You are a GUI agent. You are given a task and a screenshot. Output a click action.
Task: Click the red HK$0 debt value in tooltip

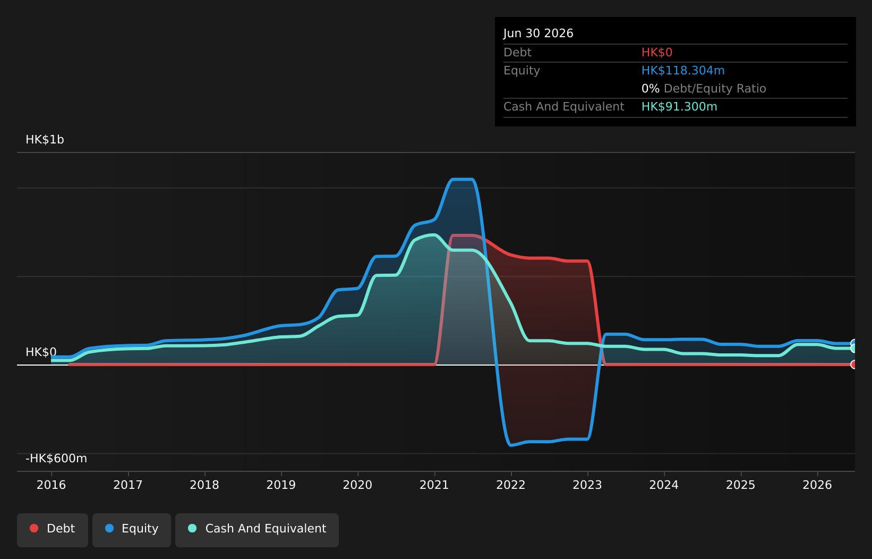point(657,52)
